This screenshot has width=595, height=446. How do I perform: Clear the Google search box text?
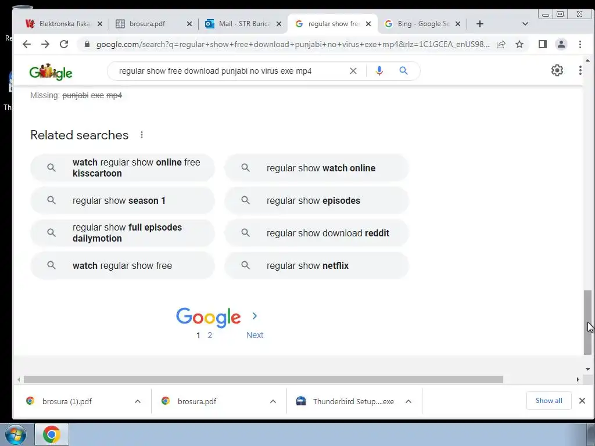point(353,71)
